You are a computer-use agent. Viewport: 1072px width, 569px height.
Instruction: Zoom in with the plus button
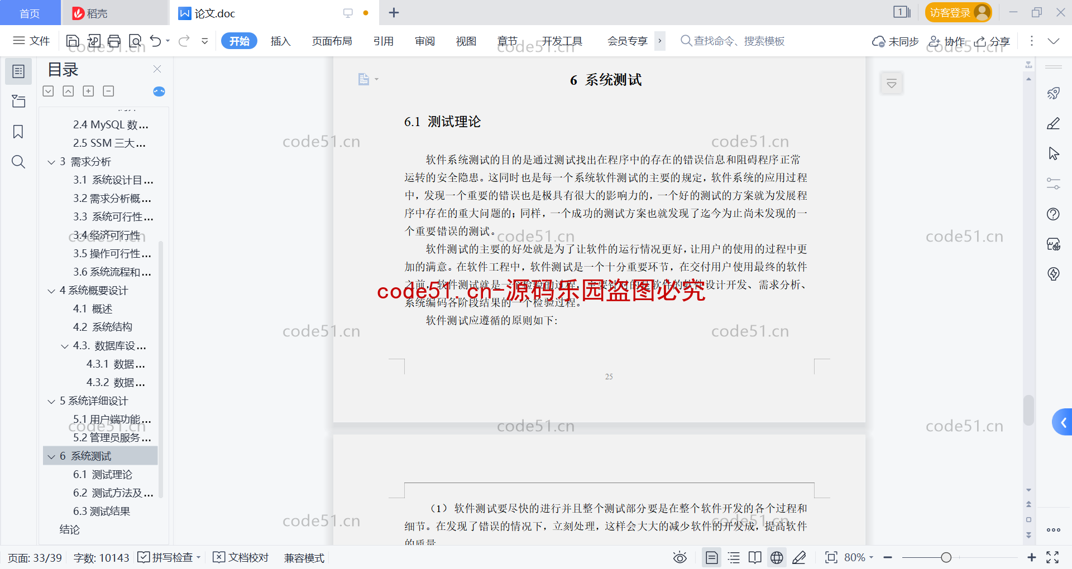1031,557
